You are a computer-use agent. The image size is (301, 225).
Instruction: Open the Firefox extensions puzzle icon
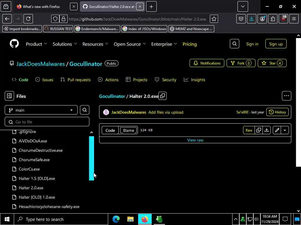[272, 19]
